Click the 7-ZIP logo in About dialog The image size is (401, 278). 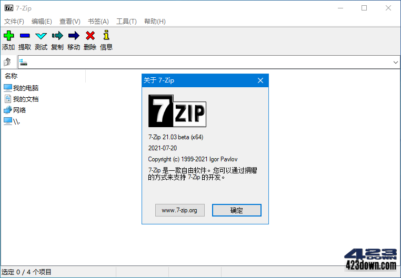177,111
